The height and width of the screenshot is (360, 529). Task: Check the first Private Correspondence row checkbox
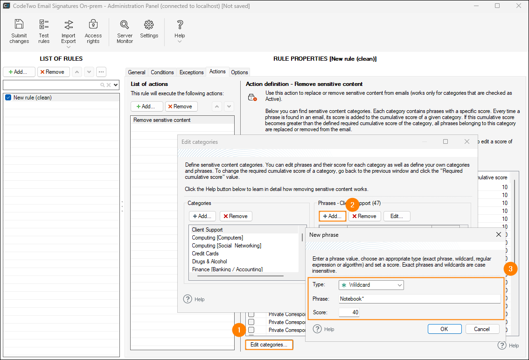click(x=251, y=315)
